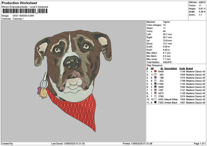
Task: Select the Stop Sequence heading
Action: [x=154, y=65]
